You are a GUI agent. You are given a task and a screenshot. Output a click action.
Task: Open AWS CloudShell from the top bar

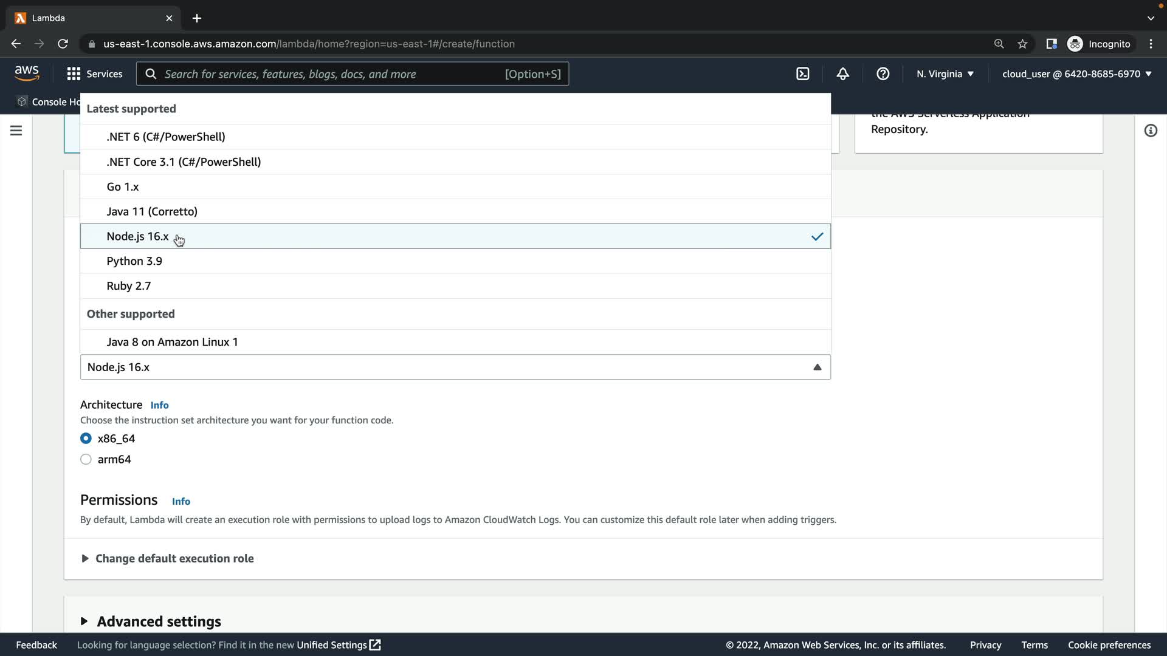(802, 74)
